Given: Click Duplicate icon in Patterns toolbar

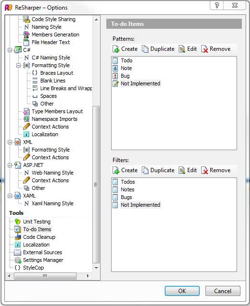Looking at the screenshot, I should 145,49.
